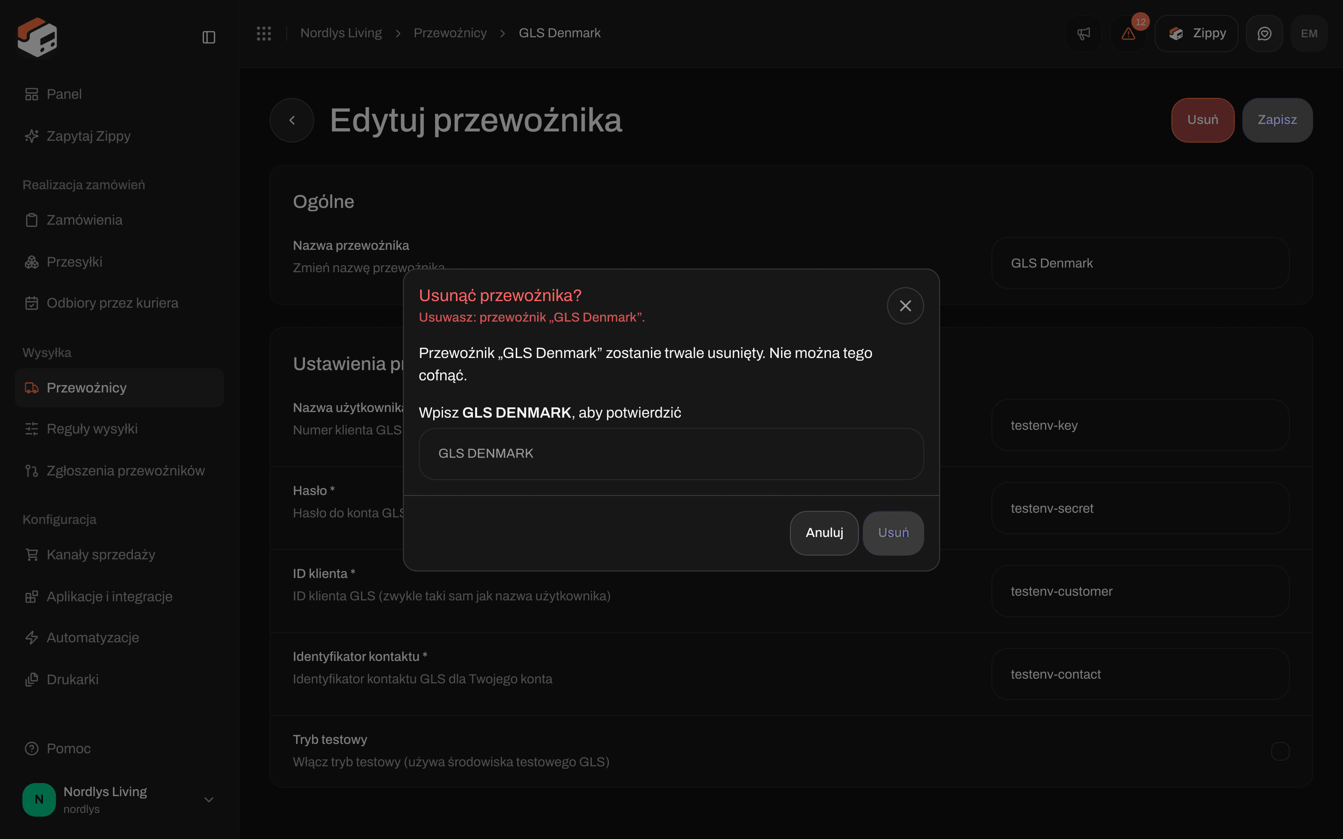Image resolution: width=1343 pixels, height=839 pixels.
Task: Open the apps grid icon
Action: 263,33
